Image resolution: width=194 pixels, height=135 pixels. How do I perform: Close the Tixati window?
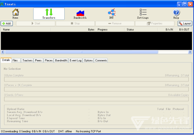click(x=190, y=4)
